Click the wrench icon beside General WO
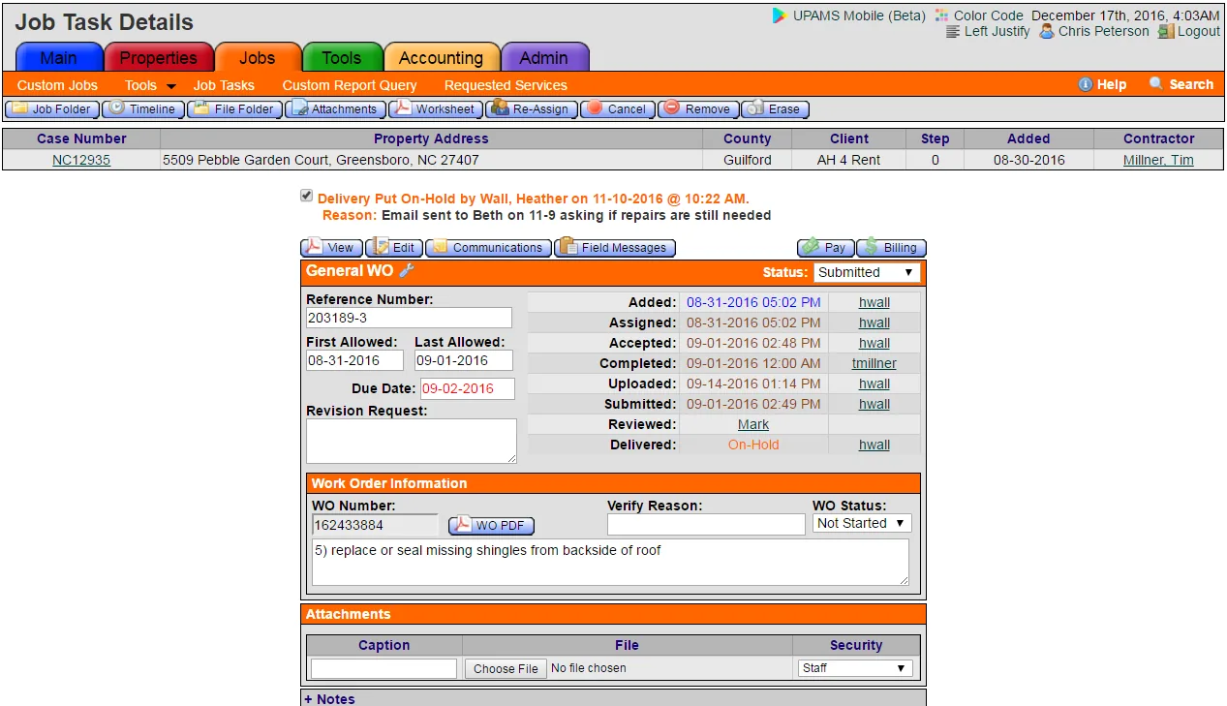1227x706 pixels. [407, 271]
